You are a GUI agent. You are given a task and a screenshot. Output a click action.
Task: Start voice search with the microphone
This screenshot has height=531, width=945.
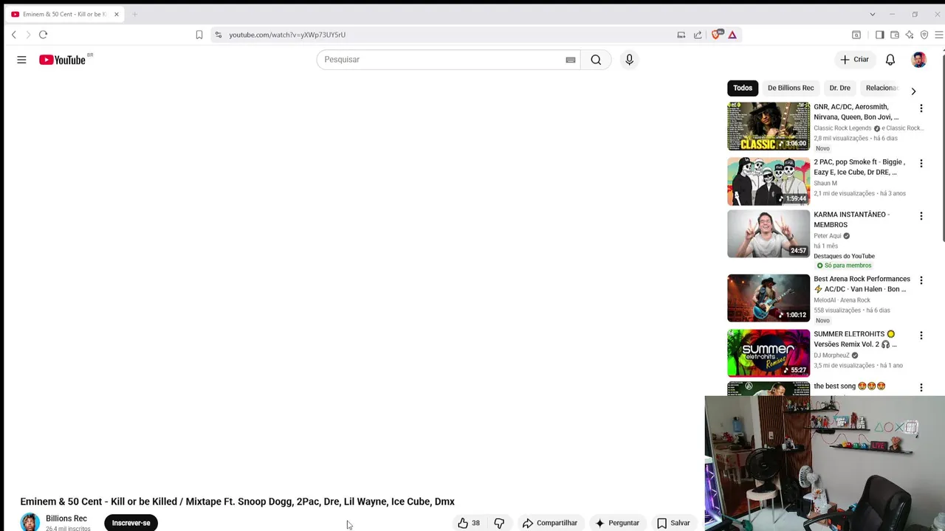pyautogui.click(x=629, y=60)
